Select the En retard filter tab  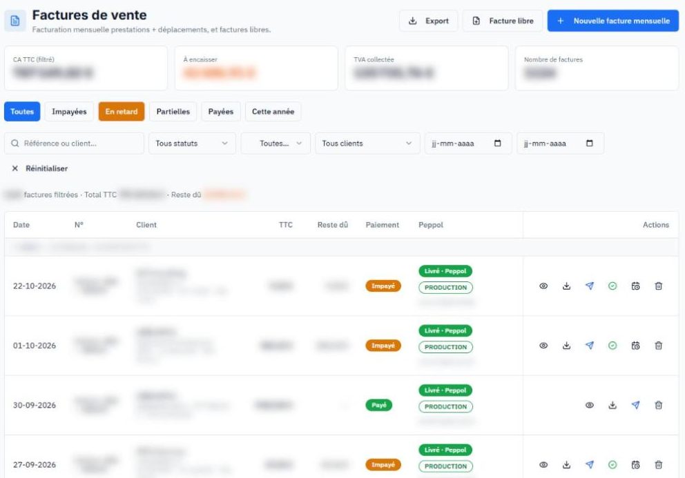[x=122, y=111]
